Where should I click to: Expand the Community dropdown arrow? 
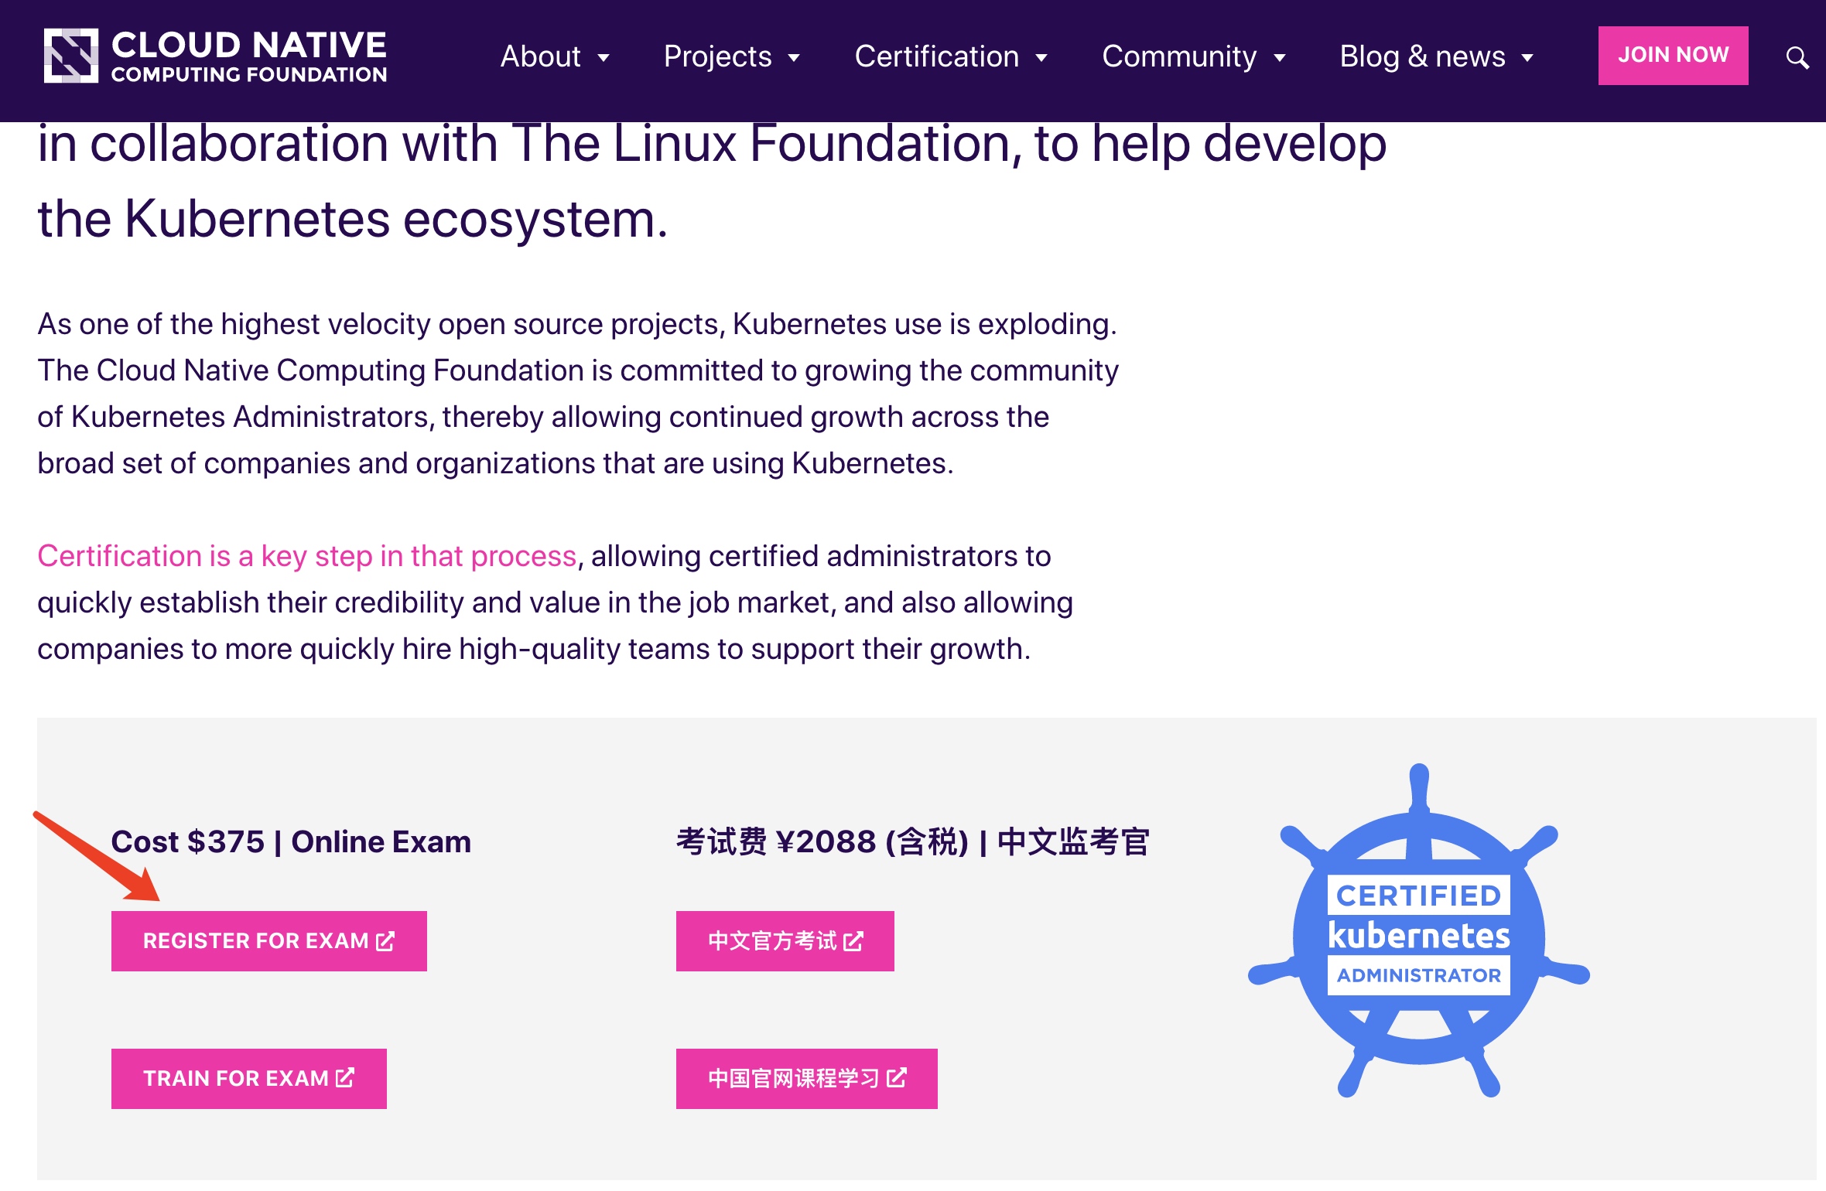[x=1280, y=58]
